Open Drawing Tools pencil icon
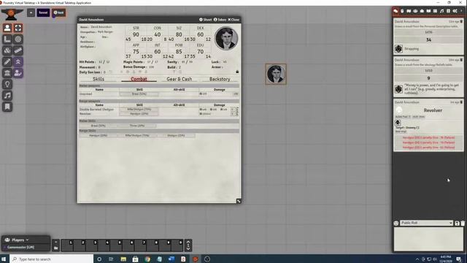This screenshot has height=263, width=467. (7, 61)
